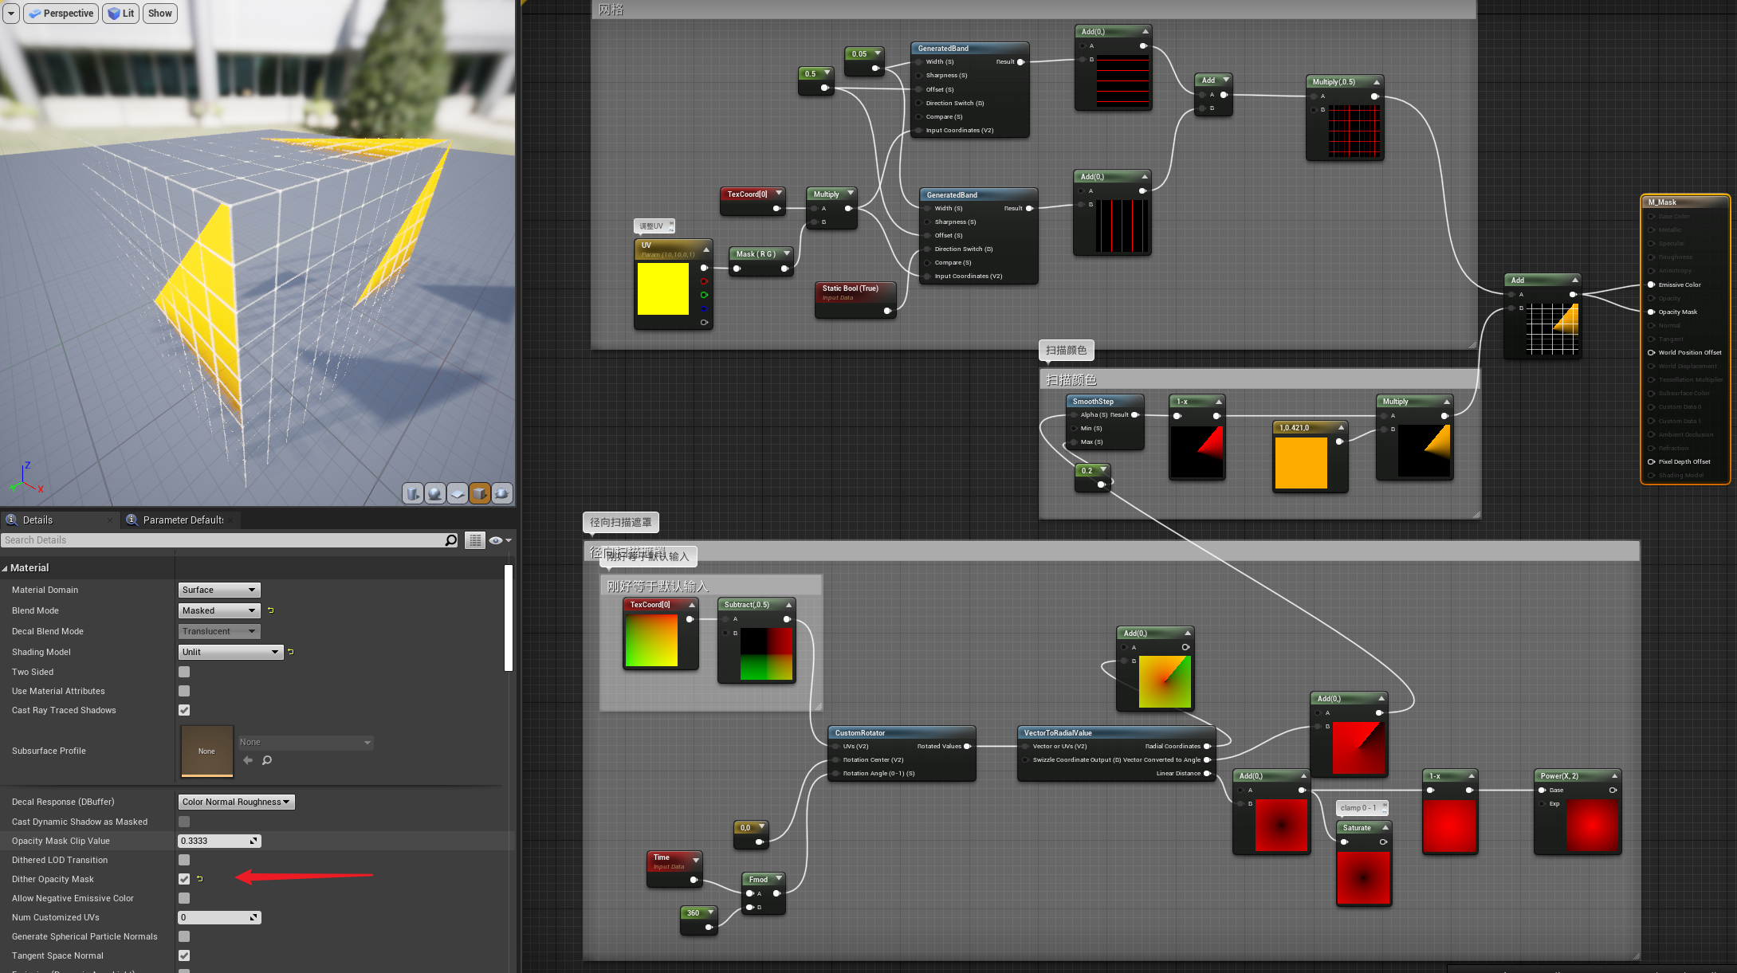Select the sphere preview mesh icon
This screenshot has height=973, width=1737.
(435, 493)
